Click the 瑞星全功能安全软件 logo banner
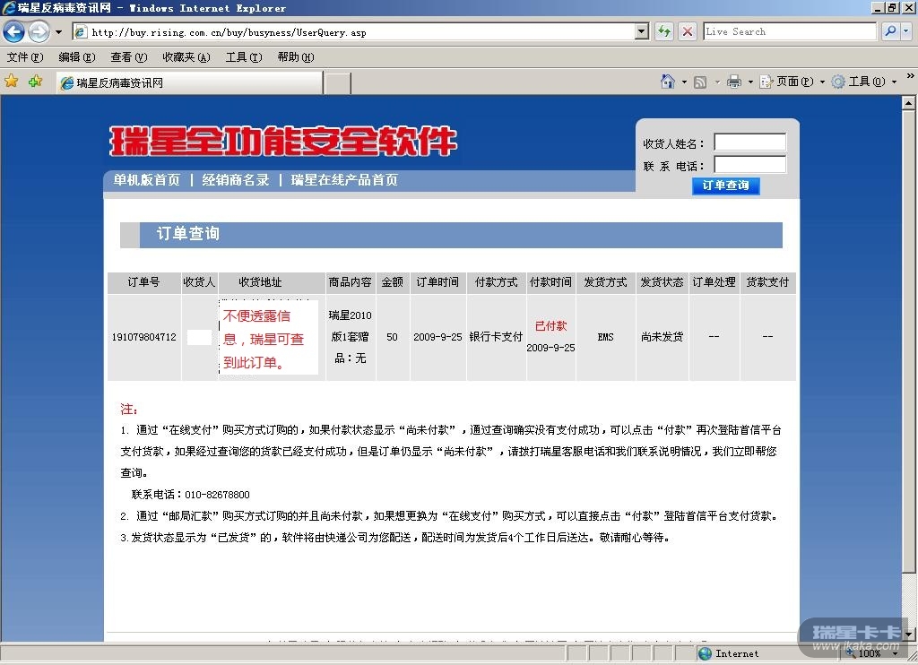 (283, 141)
